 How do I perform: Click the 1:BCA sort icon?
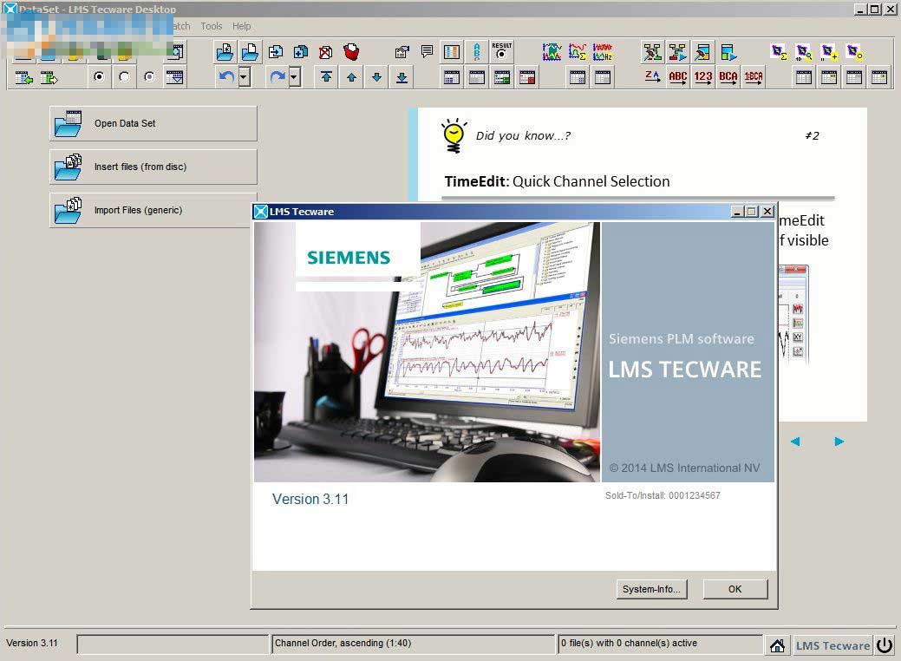coord(754,76)
